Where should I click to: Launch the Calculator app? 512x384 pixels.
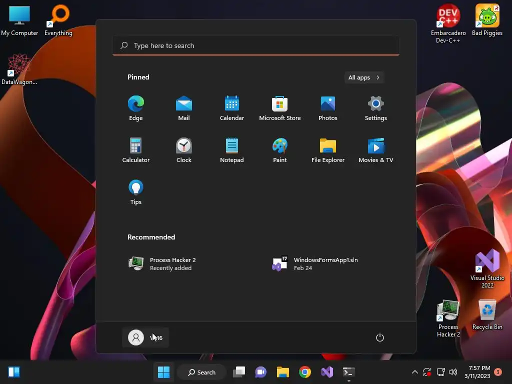click(136, 150)
